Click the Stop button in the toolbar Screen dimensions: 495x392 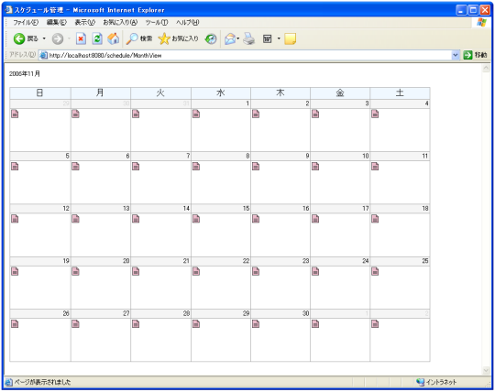[81, 38]
